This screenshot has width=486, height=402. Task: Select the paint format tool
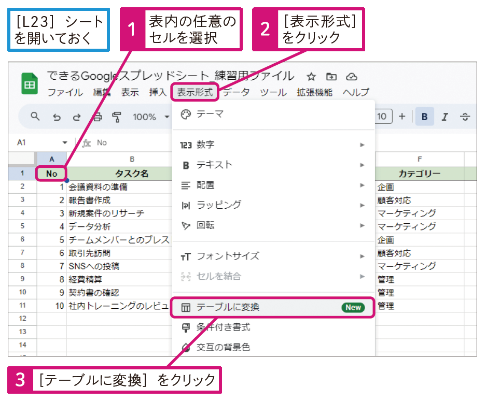[x=117, y=117]
